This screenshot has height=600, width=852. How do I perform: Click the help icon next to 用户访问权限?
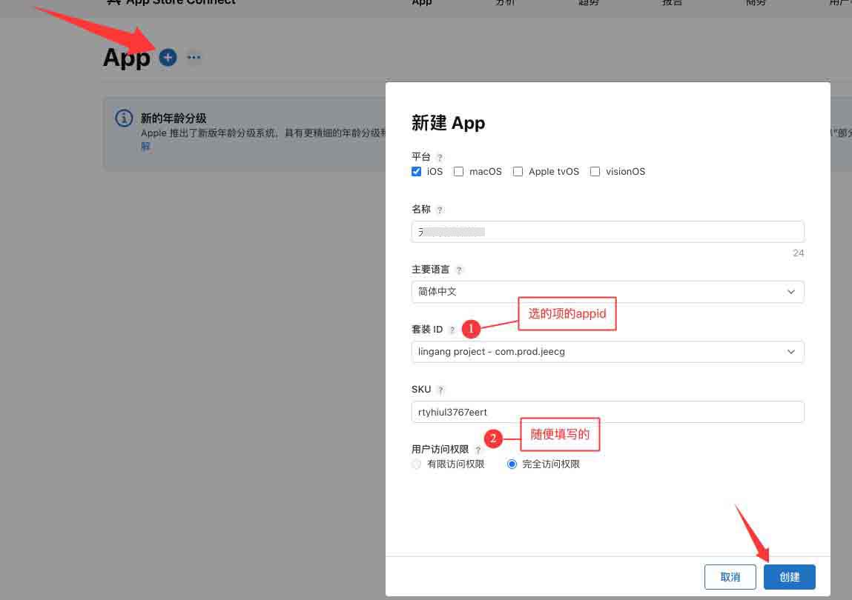point(478,450)
